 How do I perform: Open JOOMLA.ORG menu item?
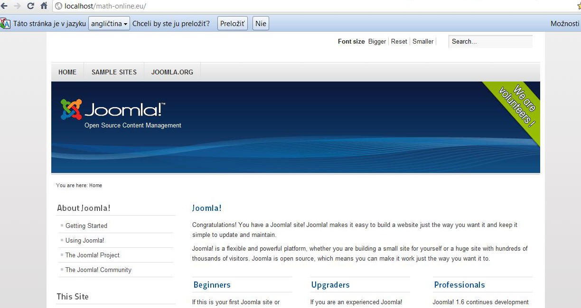172,72
